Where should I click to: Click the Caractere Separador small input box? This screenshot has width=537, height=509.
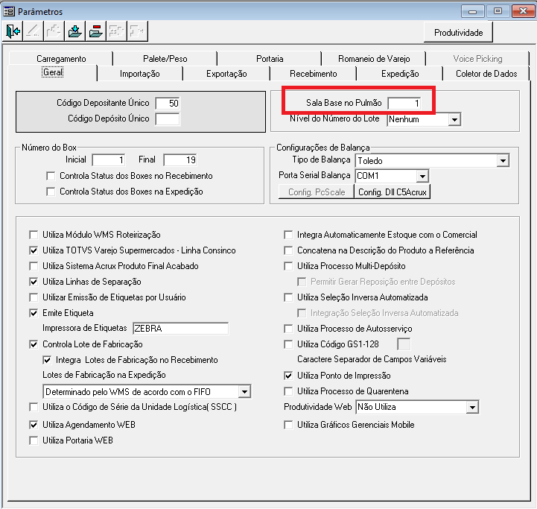coord(404,344)
